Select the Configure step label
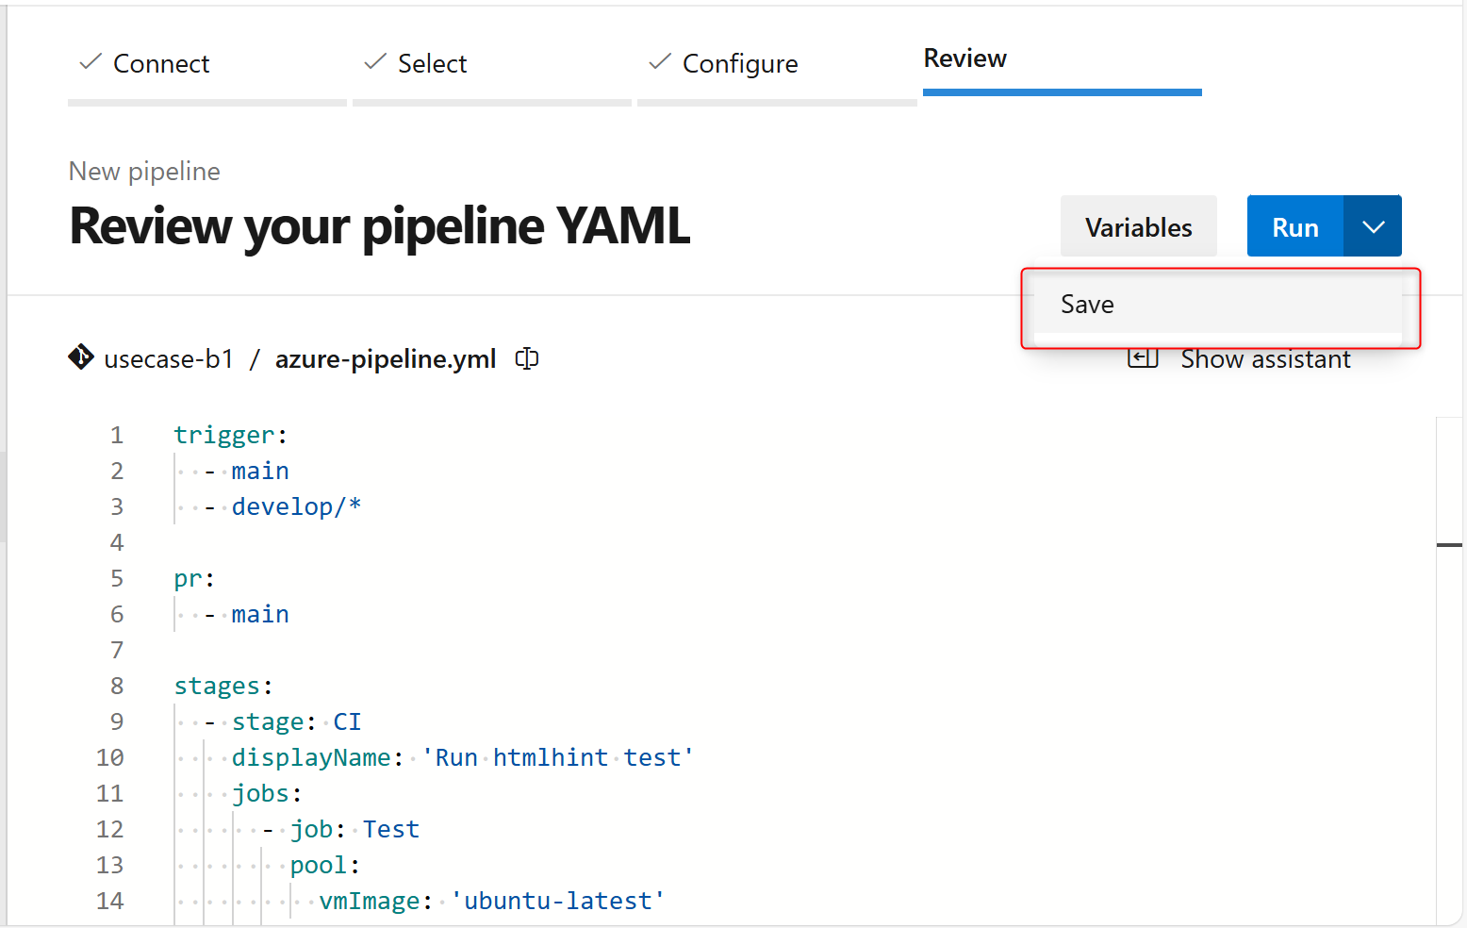 coord(740,63)
